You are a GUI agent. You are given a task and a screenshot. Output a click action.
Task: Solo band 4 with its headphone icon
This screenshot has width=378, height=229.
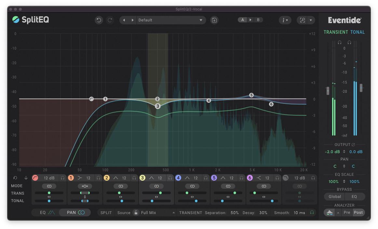[206, 178]
